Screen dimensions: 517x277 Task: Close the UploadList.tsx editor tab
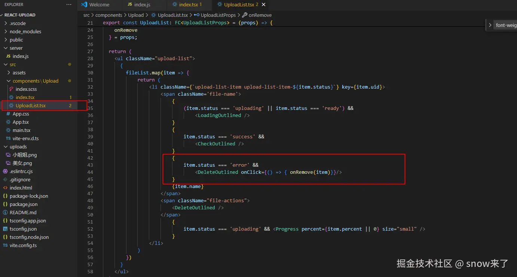(264, 5)
